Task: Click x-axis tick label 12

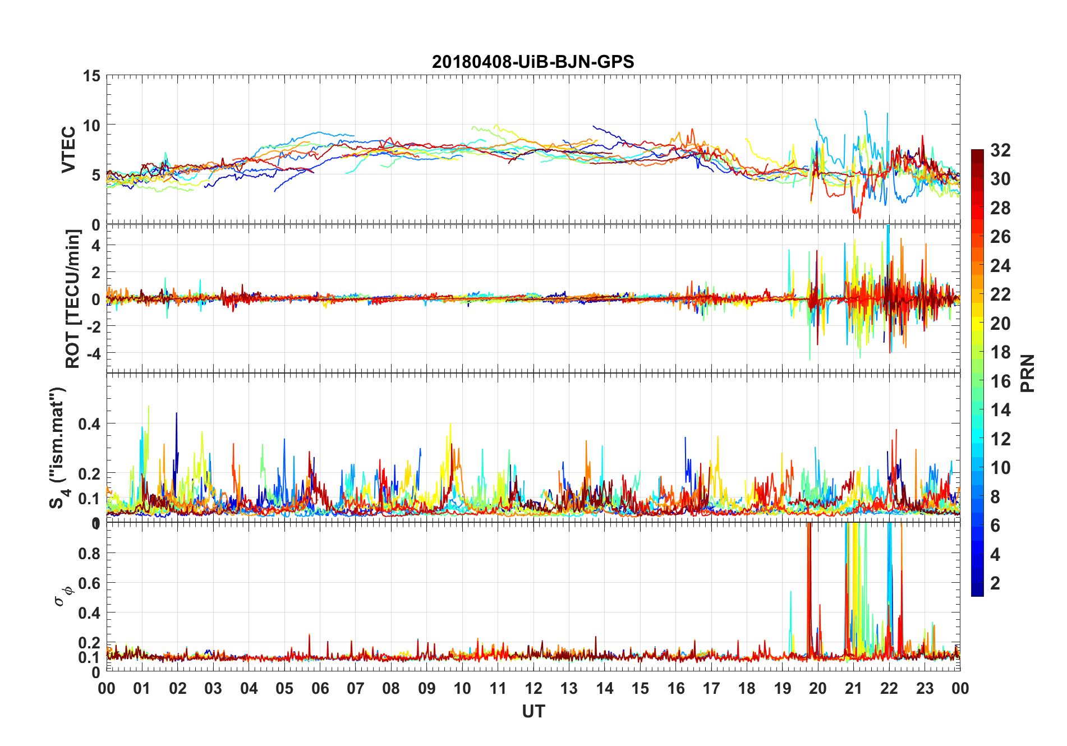Action: [533, 688]
